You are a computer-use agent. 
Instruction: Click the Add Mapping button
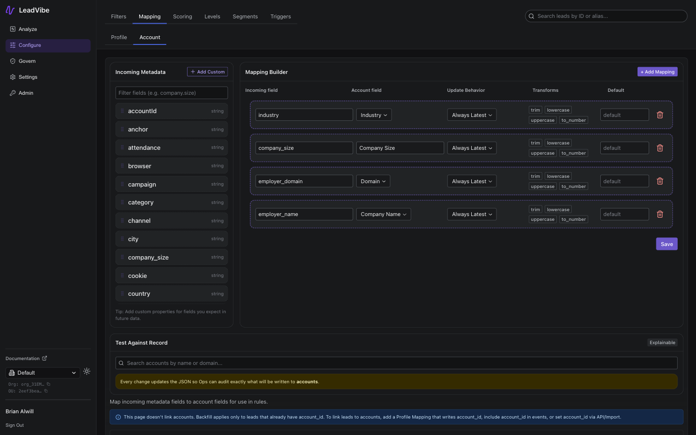657,72
